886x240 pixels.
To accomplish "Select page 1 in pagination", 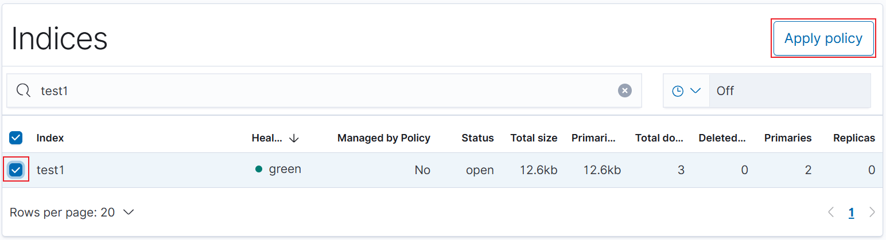I will (x=852, y=213).
